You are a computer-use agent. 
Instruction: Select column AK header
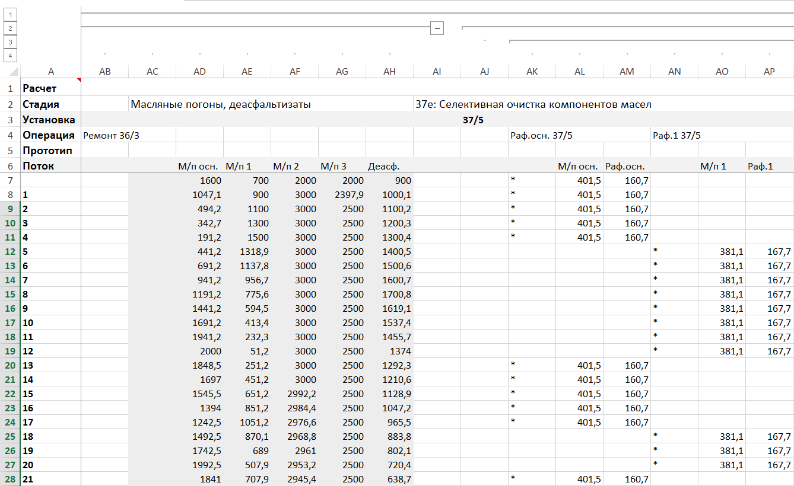[532, 72]
